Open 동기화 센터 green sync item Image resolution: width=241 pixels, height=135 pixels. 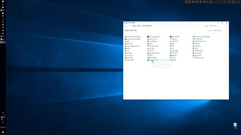click(x=129, y=44)
